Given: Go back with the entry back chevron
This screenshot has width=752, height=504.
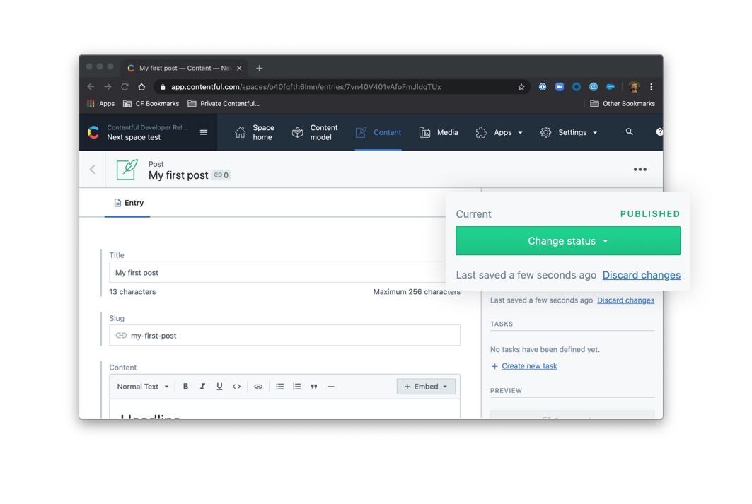Looking at the screenshot, I should [93, 169].
